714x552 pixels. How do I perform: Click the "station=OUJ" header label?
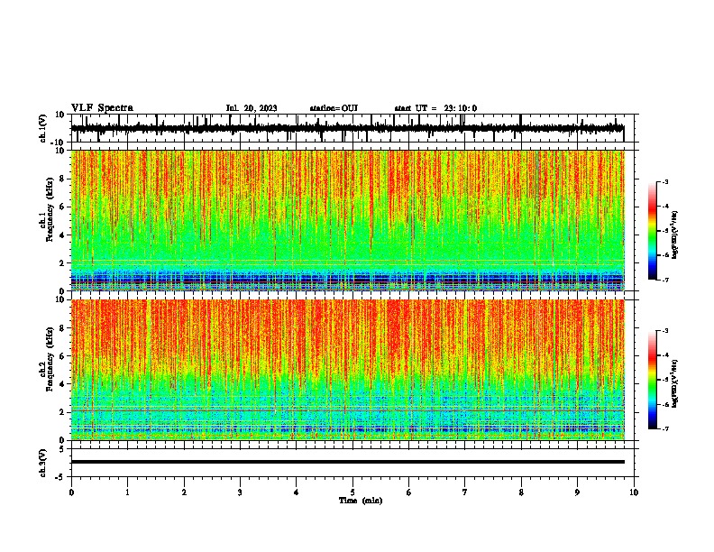pyautogui.click(x=334, y=108)
